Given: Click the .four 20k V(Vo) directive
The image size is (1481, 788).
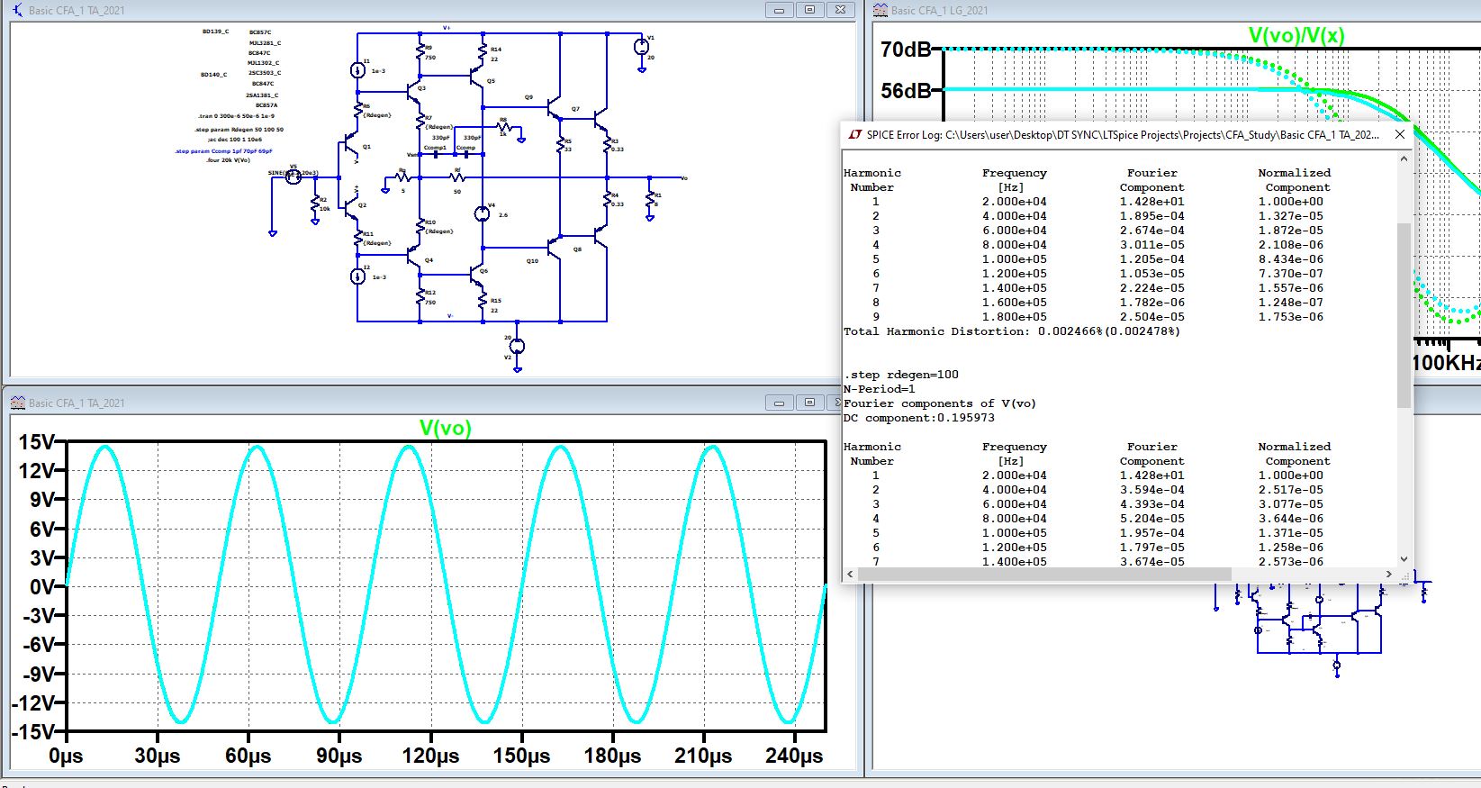Looking at the screenshot, I should 228,160.
